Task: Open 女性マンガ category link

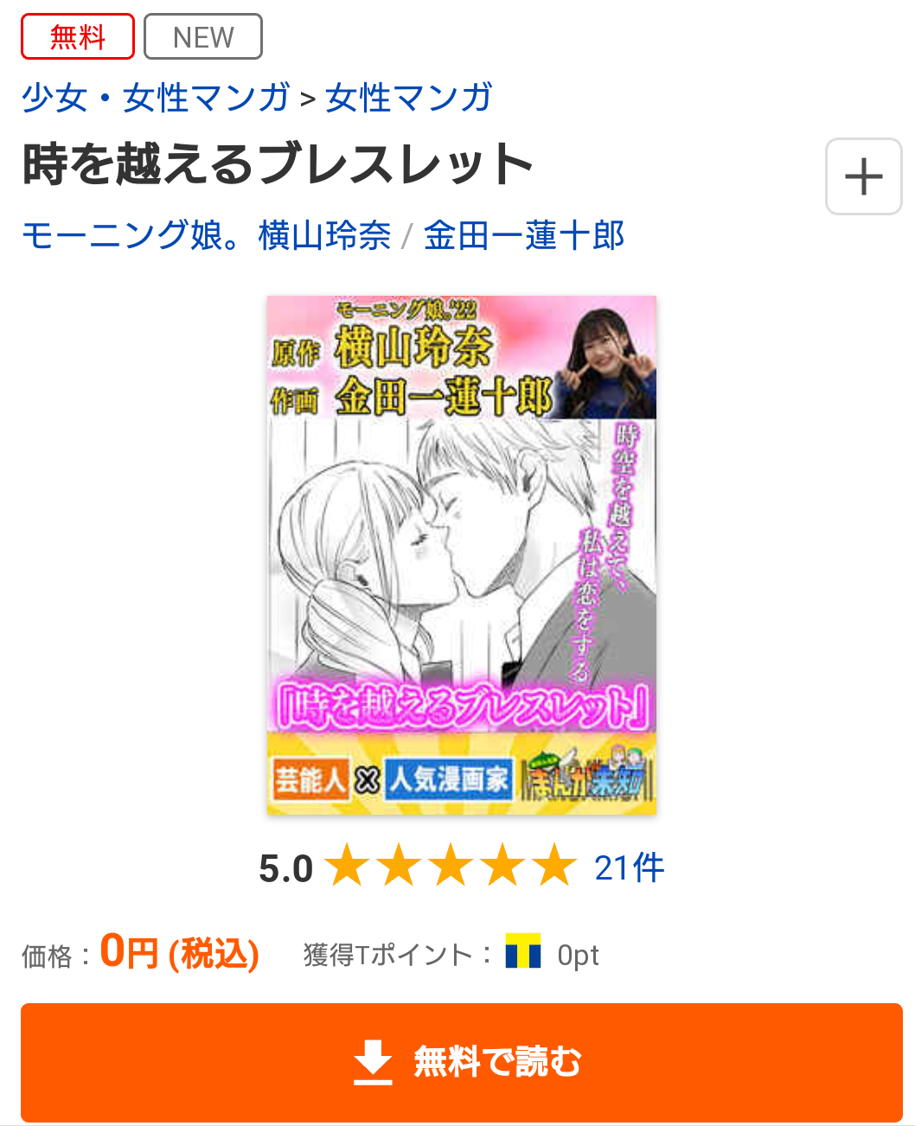Action: [x=409, y=98]
